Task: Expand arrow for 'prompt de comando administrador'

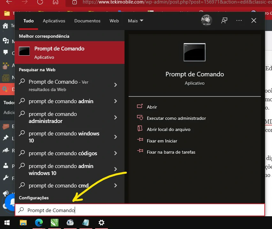Action: coord(116,118)
